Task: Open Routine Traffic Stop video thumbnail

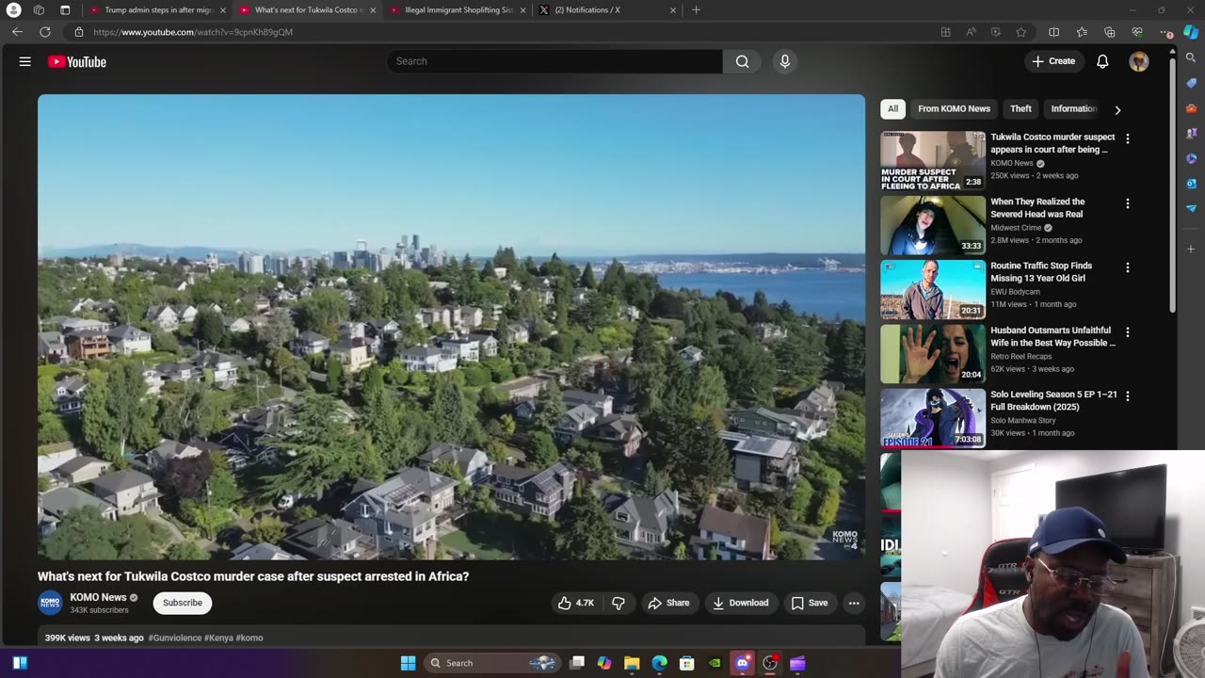Action: coord(933,290)
